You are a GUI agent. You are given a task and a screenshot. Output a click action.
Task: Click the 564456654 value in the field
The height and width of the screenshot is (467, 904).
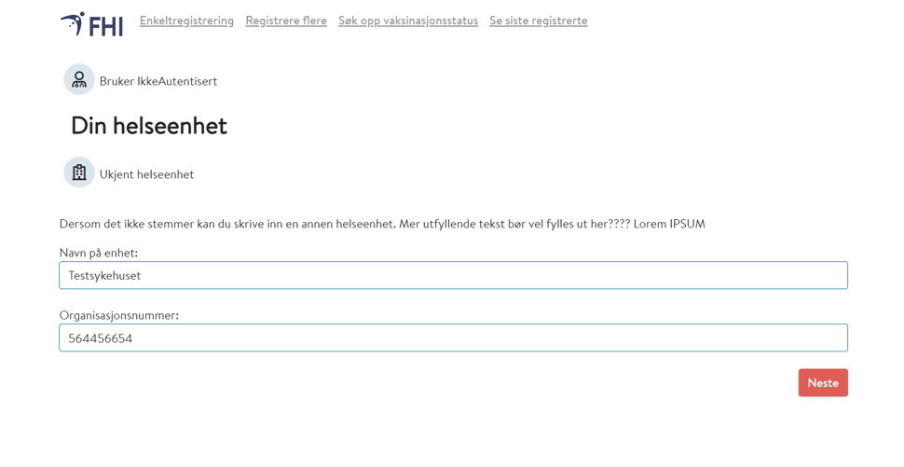click(100, 338)
